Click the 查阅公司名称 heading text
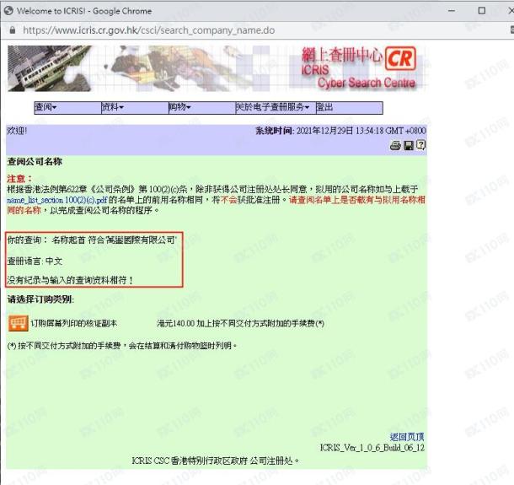Viewport: 514px width, 485px height. pyautogui.click(x=35, y=161)
